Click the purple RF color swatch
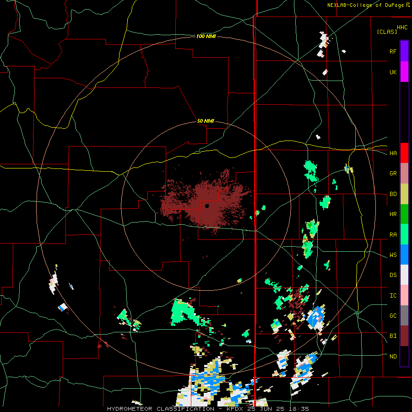Image resolution: width=412 pixels, height=412 pixels. pyautogui.click(x=404, y=51)
